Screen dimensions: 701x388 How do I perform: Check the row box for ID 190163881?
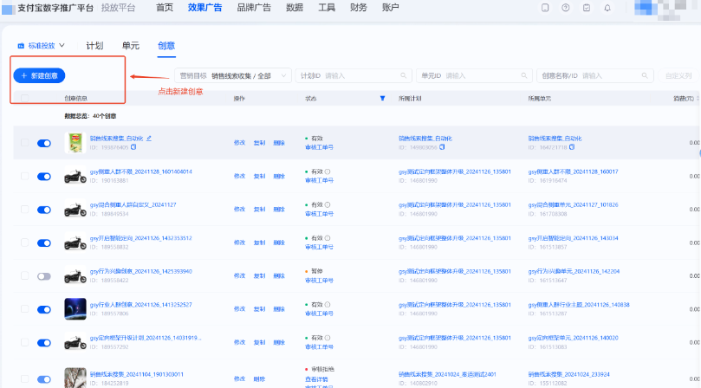coord(24,176)
